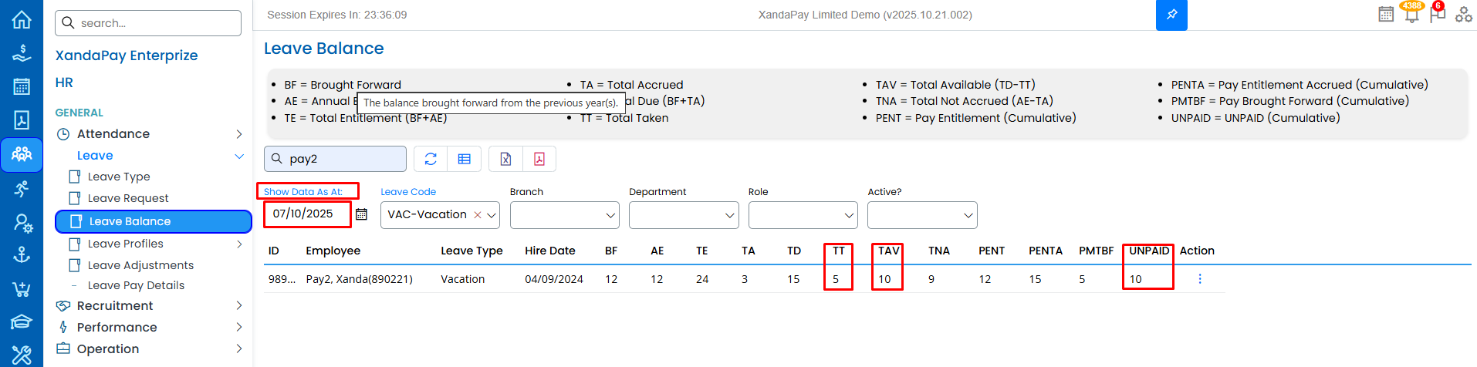Open the Department dropdown
This screenshot has width=1477, height=367.
(683, 215)
